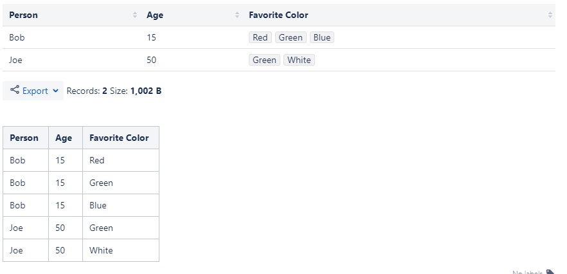This screenshot has height=274, width=567.
Task: Sort by Favorite Color column arrows
Action: [x=550, y=15]
